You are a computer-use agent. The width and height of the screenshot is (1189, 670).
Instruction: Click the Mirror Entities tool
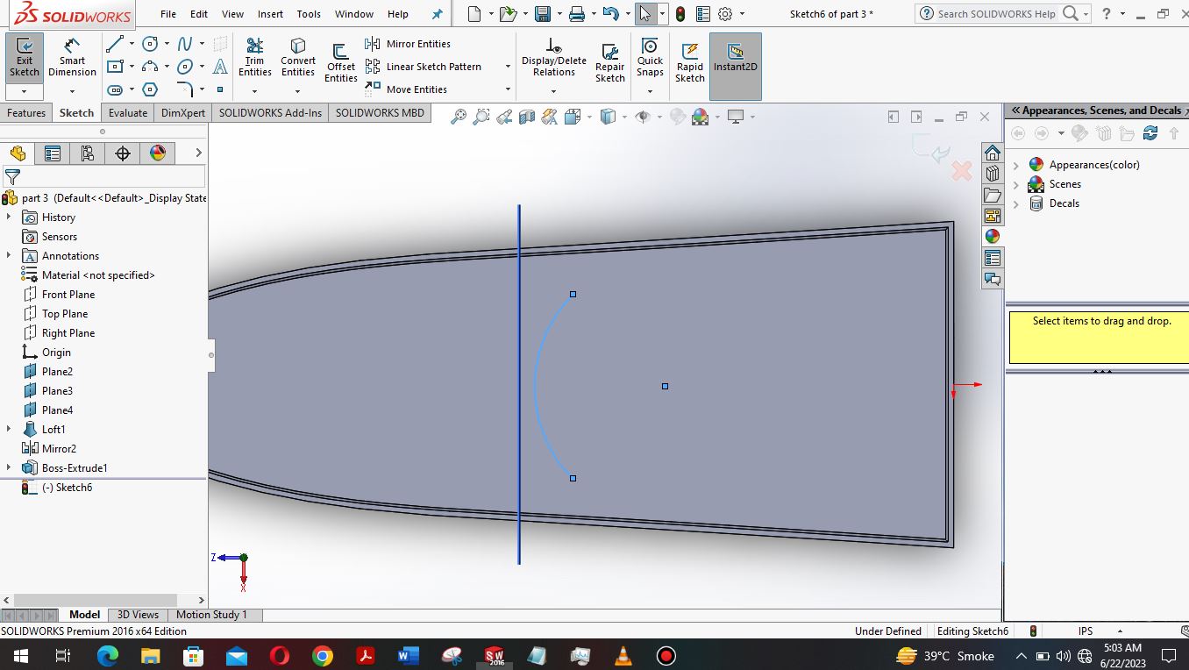tap(408, 44)
